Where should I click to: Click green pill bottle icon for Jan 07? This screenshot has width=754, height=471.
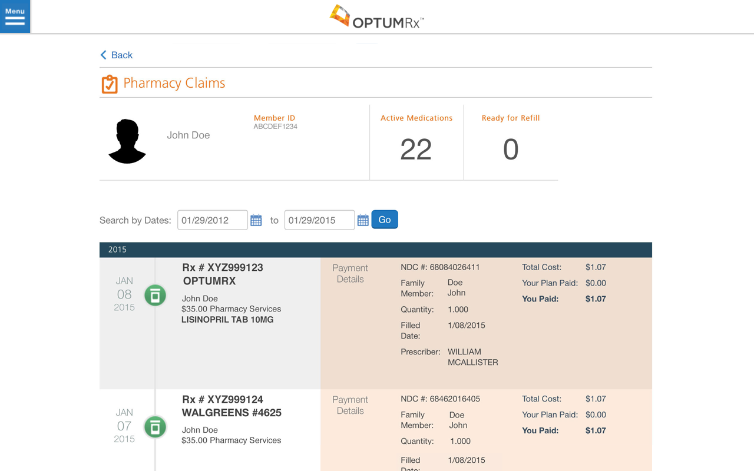coord(155,427)
